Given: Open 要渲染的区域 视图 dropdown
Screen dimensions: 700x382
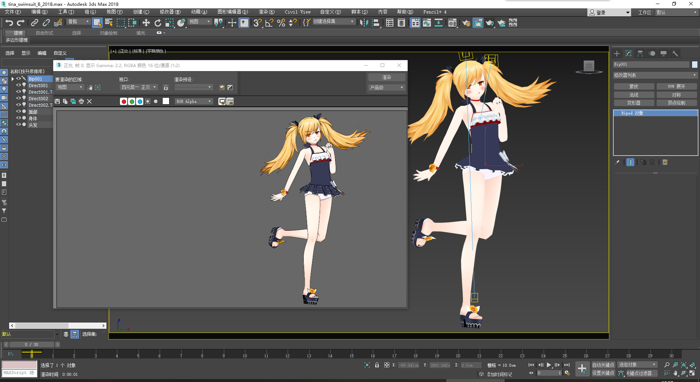Looking at the screenshot, I should click(x=70, y=87).
